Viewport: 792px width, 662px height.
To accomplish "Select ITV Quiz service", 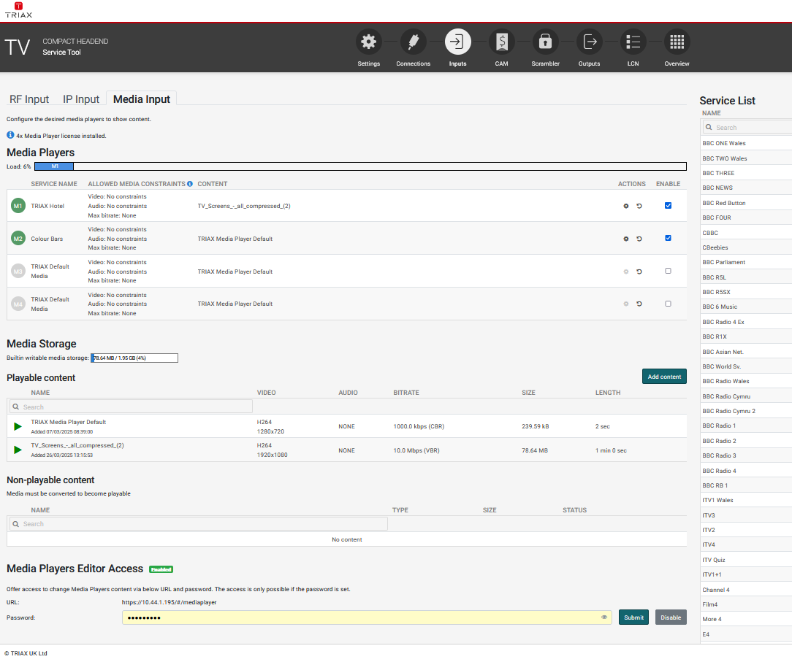I will click(747, 560).
